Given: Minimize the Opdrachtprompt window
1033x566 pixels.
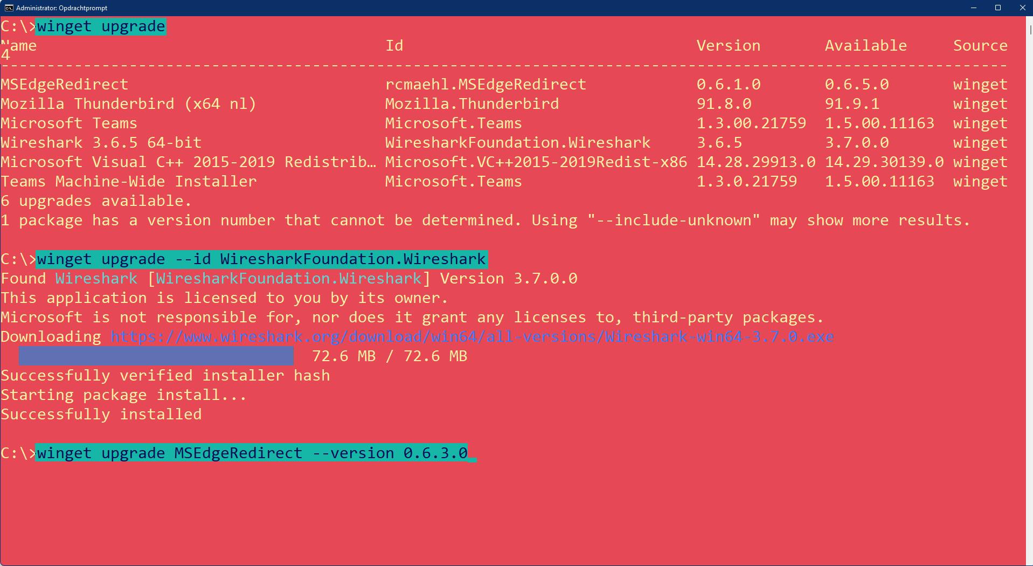Looking at the screenshot, I should [973, 8].
